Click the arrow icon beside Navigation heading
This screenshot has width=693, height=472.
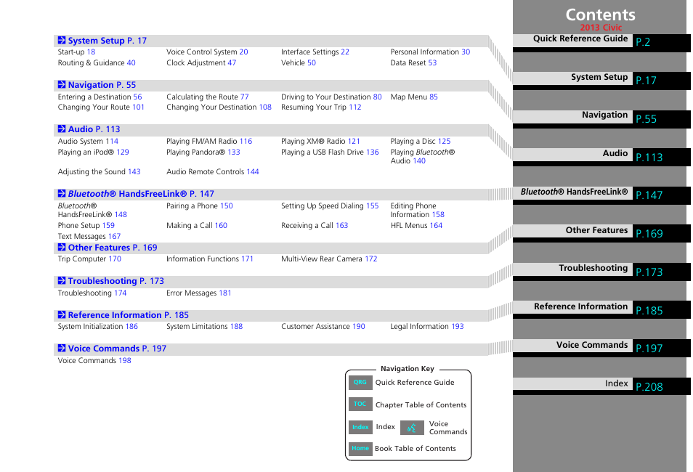[62, 84]
